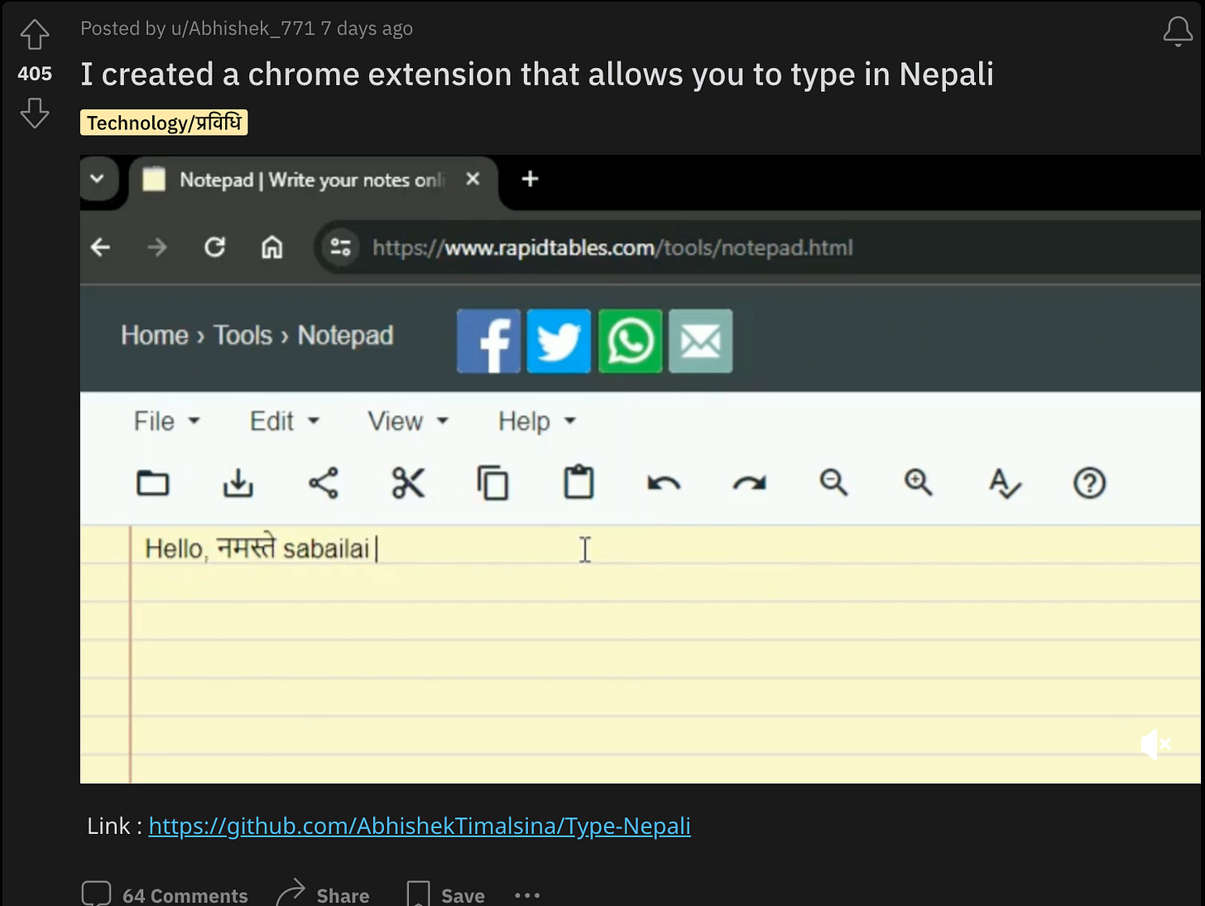Share this post
The image size is (1205, 906).
point(323,894)
